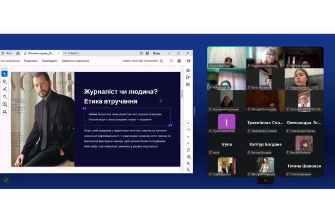Select mariana skalska video tile

coord(304,57)
